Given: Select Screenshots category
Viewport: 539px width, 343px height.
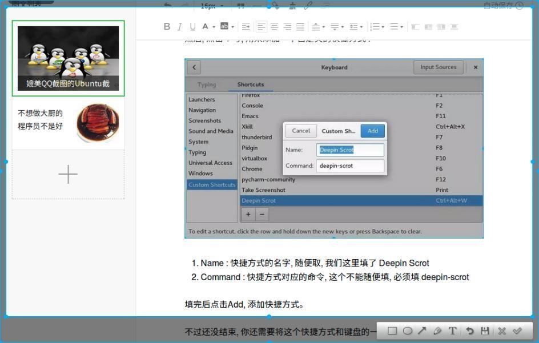Looking at the screenshot, I should (204, 120).
